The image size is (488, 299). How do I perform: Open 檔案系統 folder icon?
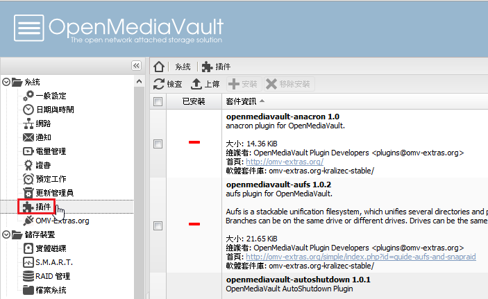pyautogui.click(x=28, y=290)
